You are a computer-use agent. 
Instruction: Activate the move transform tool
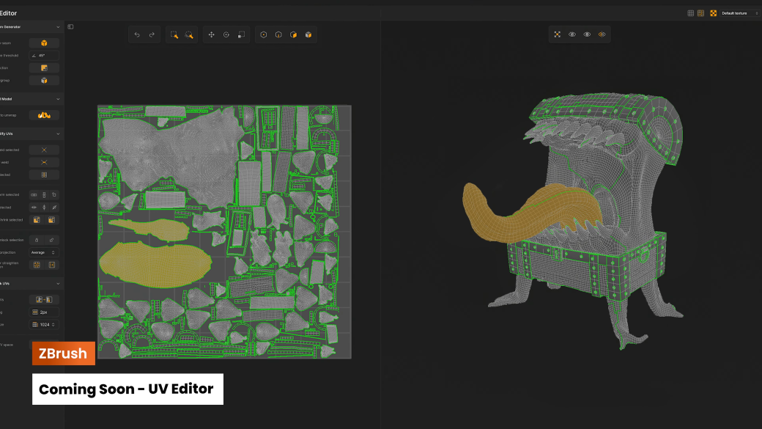[212, 34]
